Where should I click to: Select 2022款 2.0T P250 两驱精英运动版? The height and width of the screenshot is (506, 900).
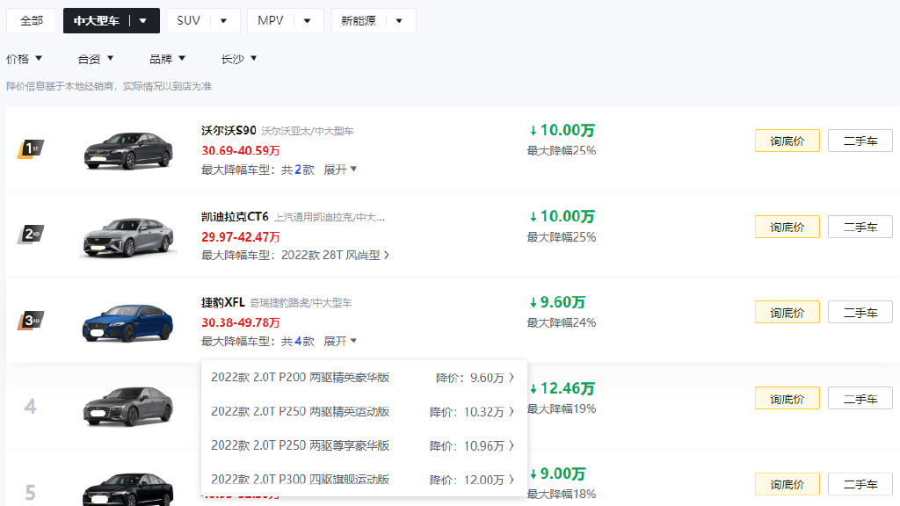364,411
